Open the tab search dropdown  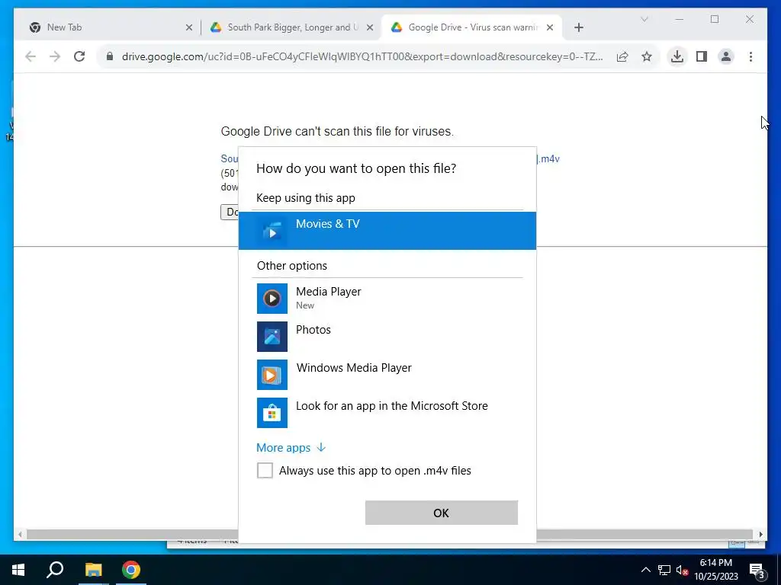pos(644,19)
